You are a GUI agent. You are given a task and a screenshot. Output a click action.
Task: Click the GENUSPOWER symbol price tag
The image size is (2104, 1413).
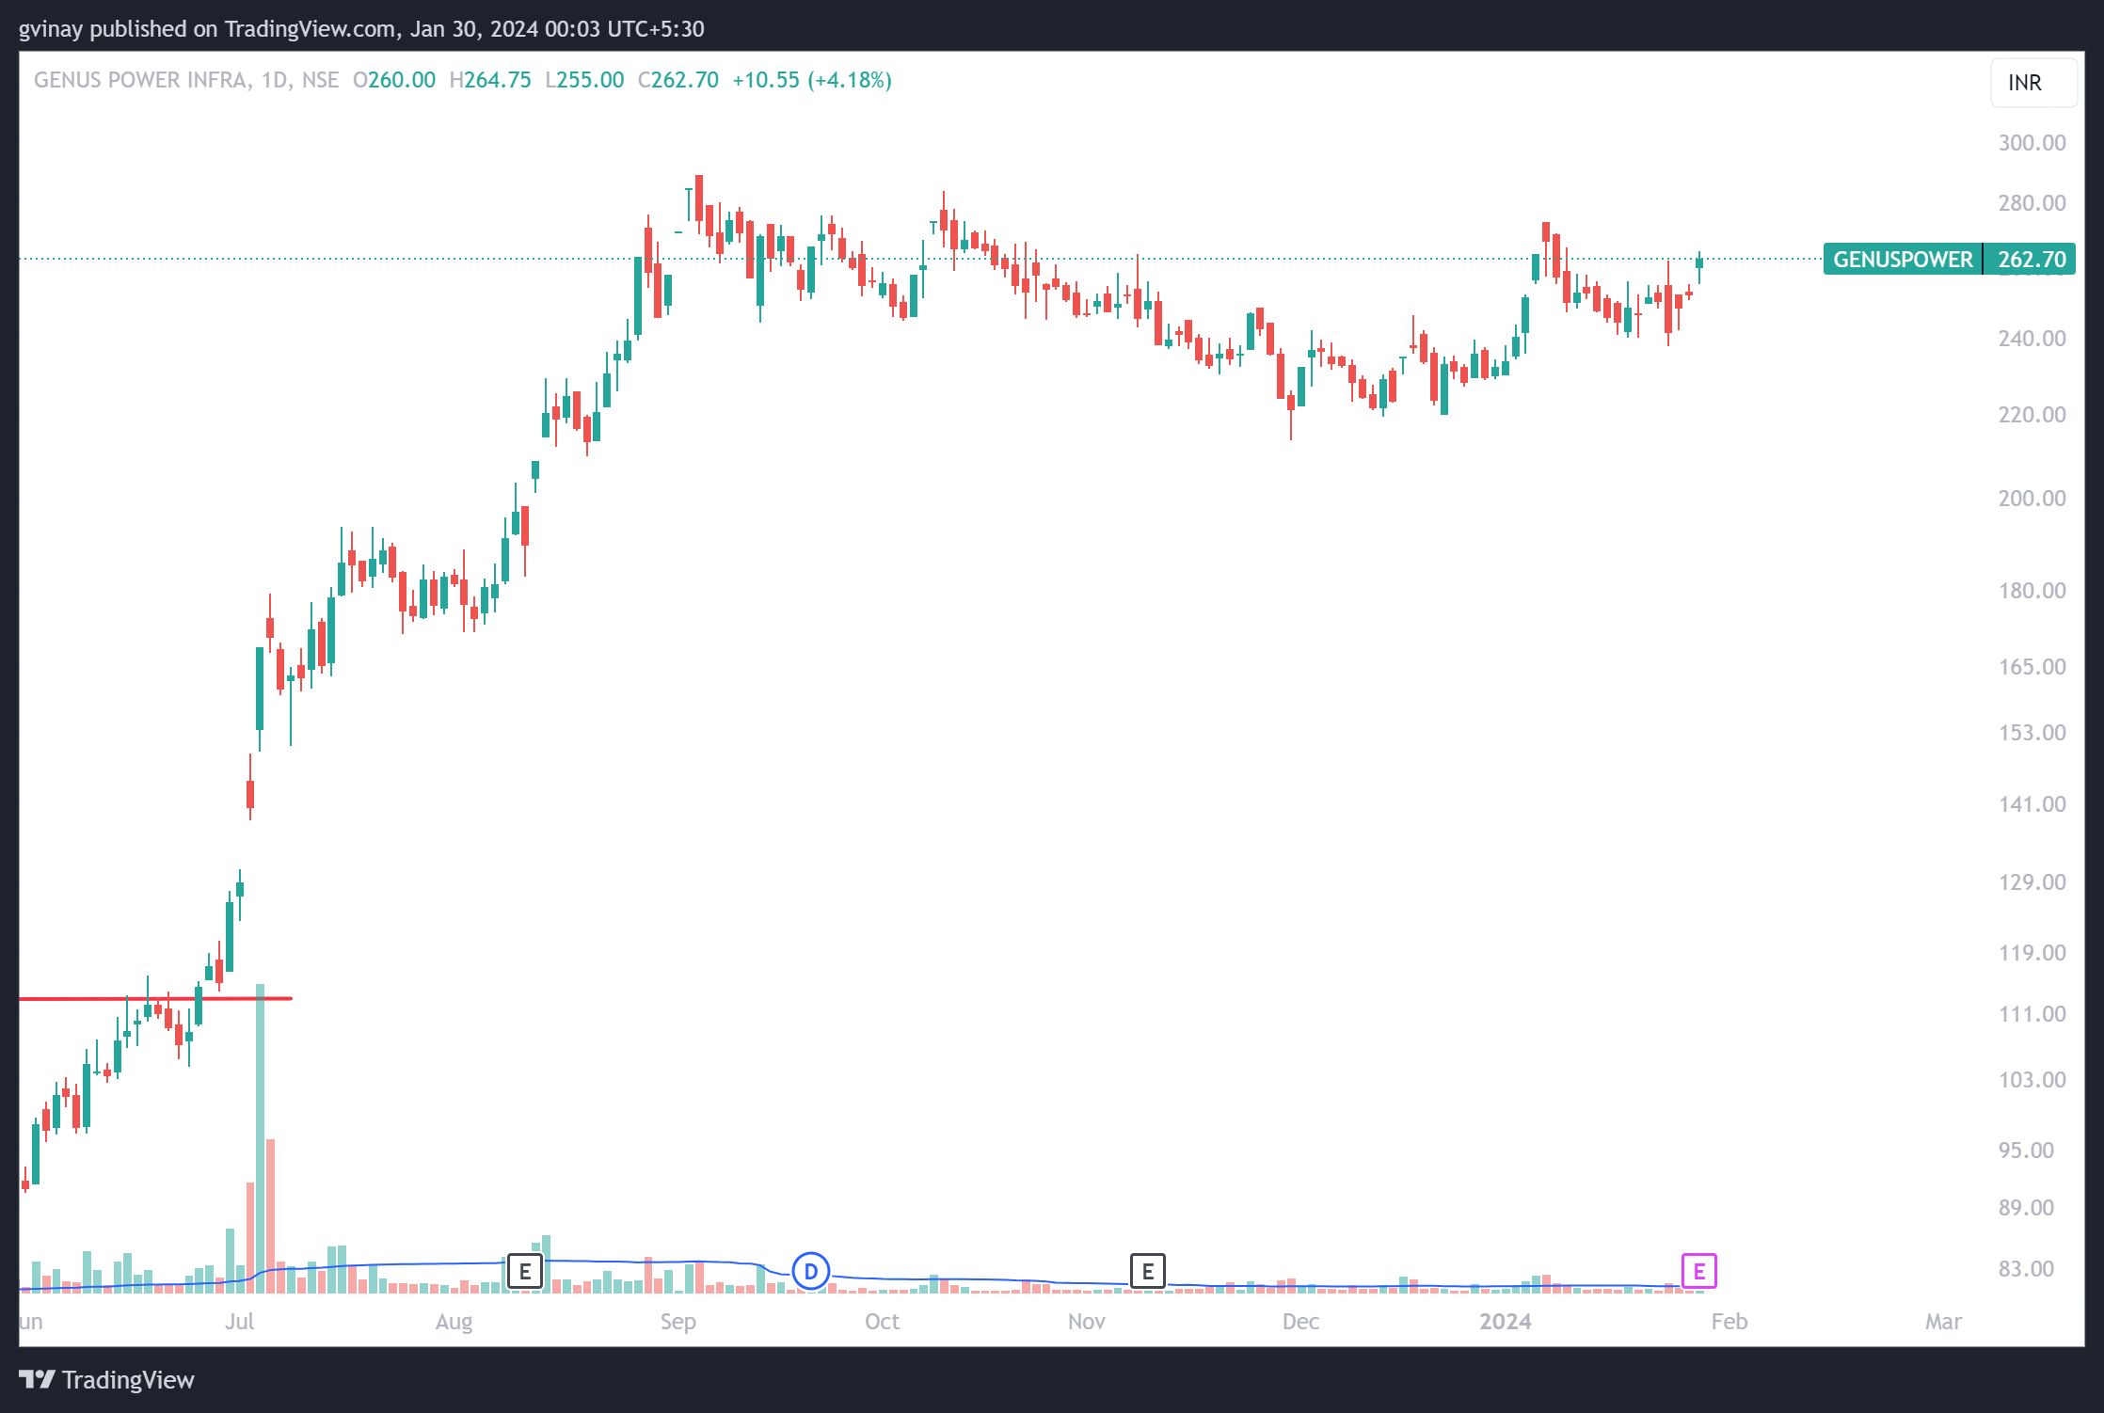click(1902, 259)
